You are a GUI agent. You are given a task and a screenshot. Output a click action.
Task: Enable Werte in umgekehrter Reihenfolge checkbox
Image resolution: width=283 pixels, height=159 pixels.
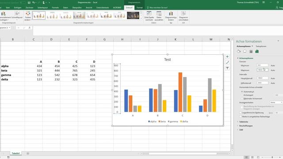point(240,117)
